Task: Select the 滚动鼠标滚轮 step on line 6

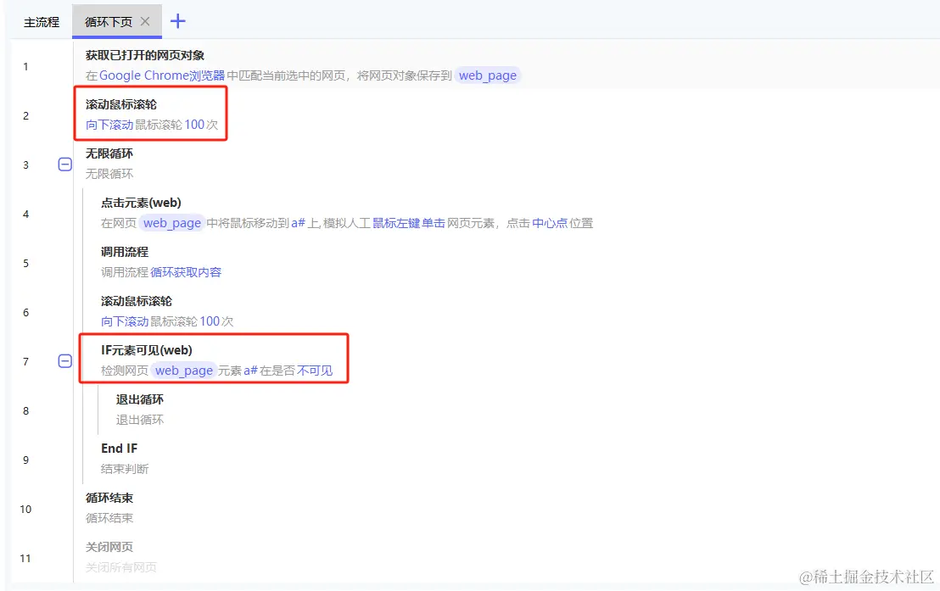Action: 137,301
